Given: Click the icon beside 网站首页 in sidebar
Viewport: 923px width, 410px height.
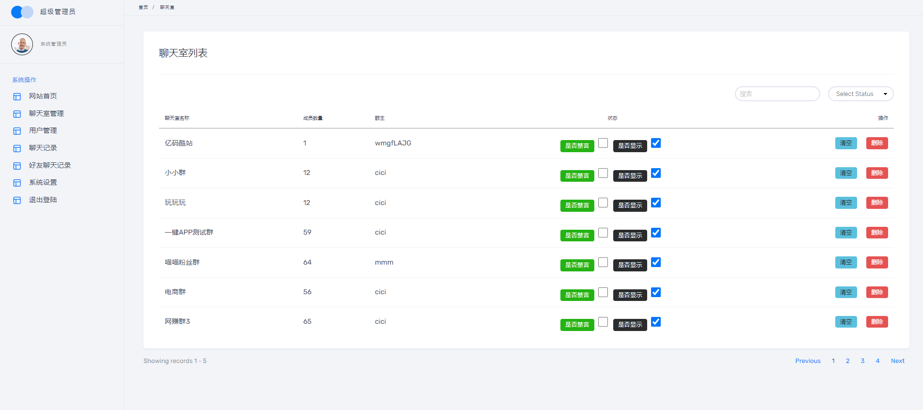Looking at the screenshot, I should pos(17,96).
